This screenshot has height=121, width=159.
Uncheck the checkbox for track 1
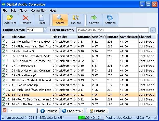pyautogui.click(x=4, y=41)
